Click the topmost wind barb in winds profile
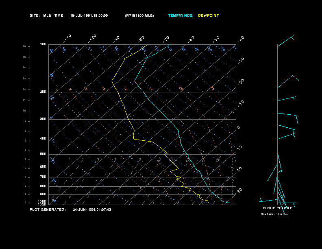Screen dimensions: 322x249 285,41
